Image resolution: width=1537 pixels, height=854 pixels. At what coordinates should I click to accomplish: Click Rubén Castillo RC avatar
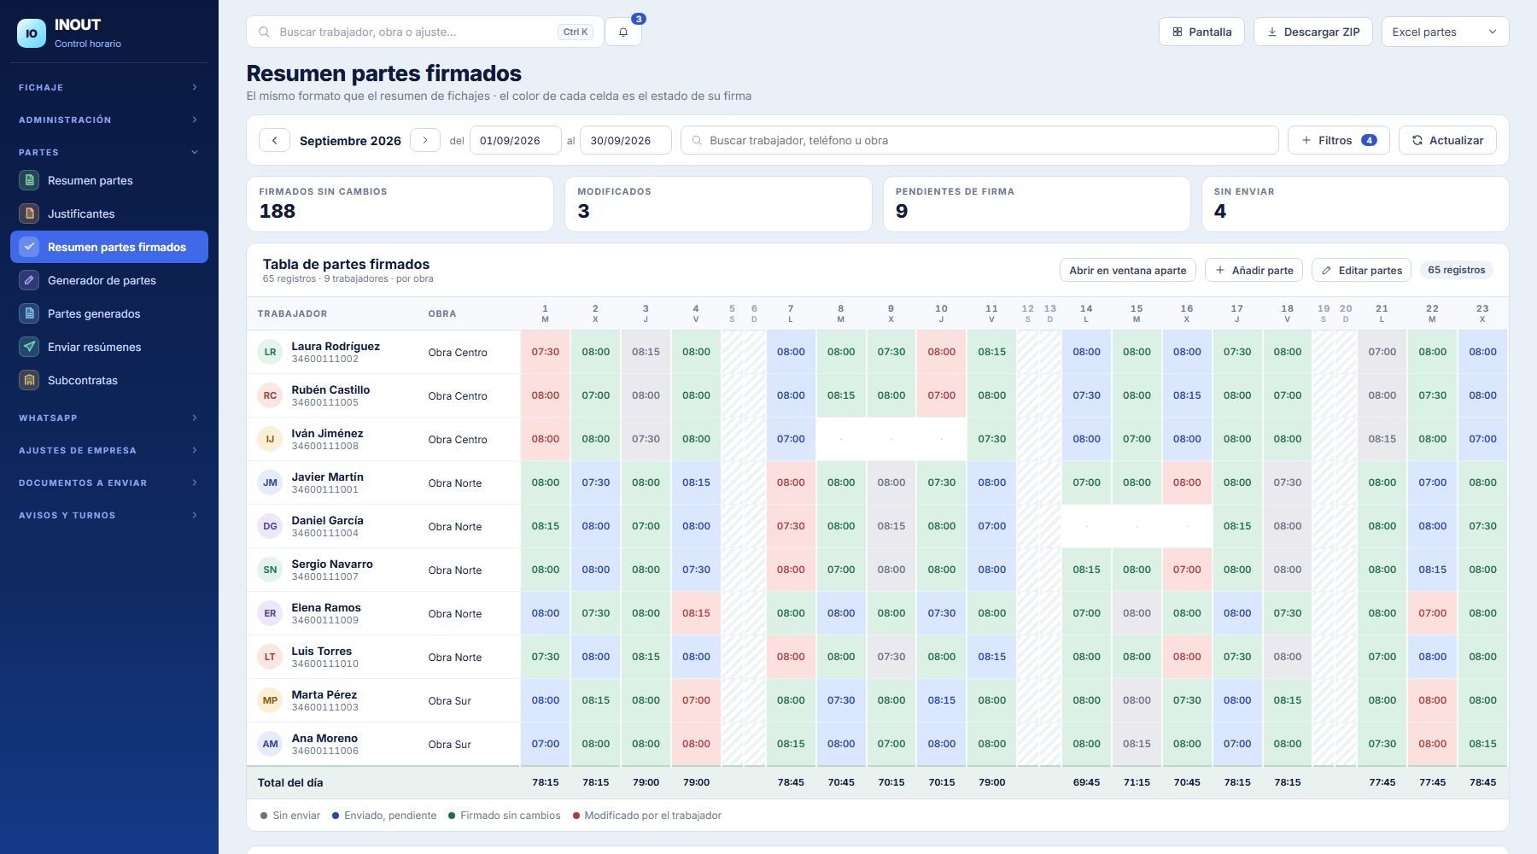[270, 395]
